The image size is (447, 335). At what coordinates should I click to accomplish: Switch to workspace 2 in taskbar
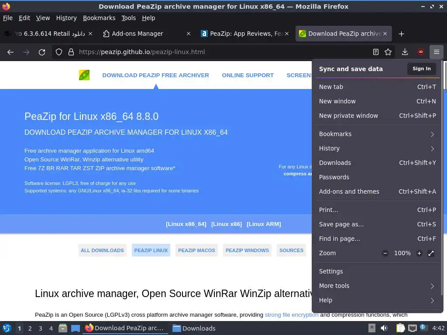[30, 328]
